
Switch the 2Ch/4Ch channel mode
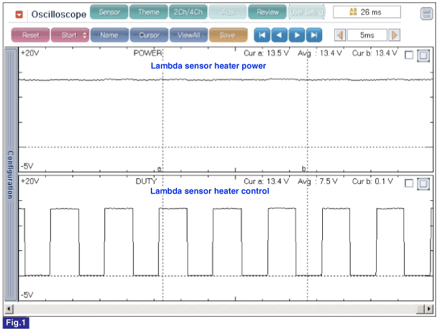[188, 13]
